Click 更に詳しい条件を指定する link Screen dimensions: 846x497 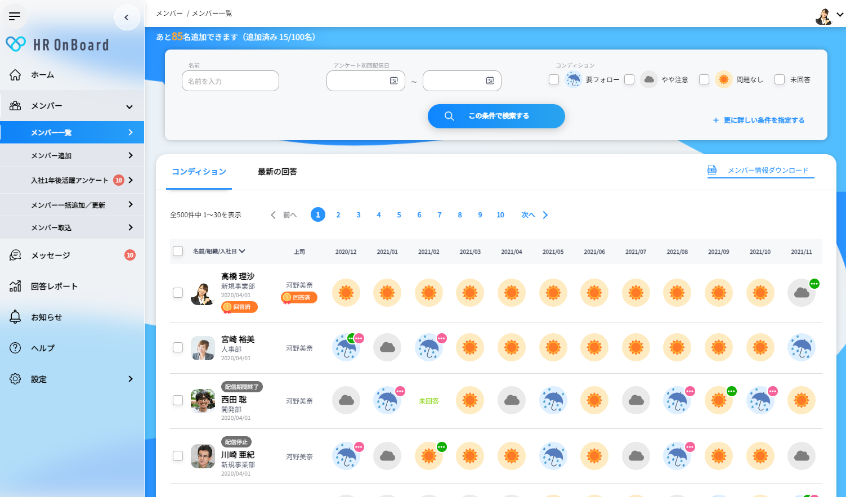click(759, 120)
